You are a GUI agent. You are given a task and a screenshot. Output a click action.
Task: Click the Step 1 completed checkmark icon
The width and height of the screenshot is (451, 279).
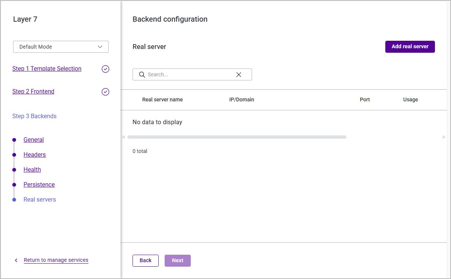click(106, 69)
